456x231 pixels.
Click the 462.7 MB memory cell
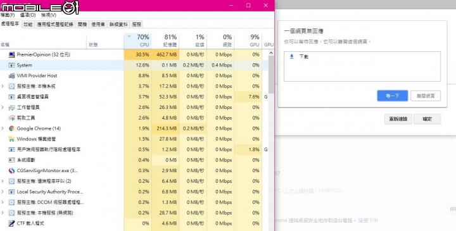click(165, 54)
